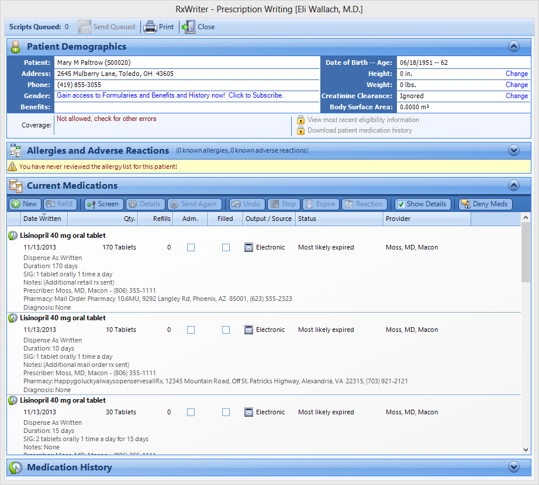Click the Expire toolbar button

coord(321,204)
